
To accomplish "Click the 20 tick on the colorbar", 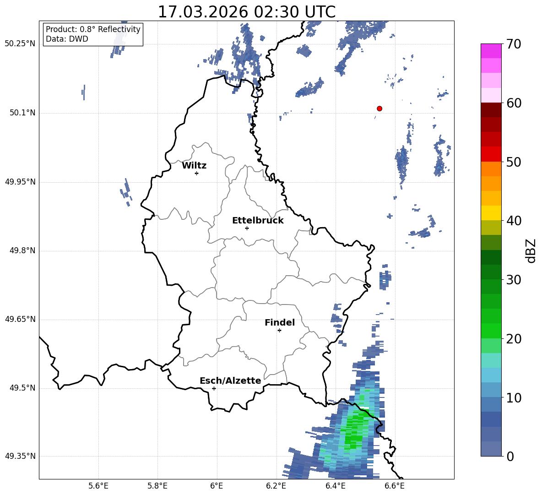I will [x=514, y=339].
